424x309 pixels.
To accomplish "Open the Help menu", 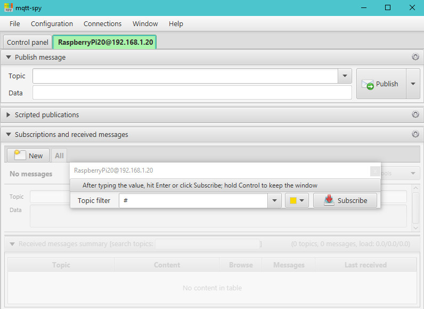I will (x=176, y=24).
